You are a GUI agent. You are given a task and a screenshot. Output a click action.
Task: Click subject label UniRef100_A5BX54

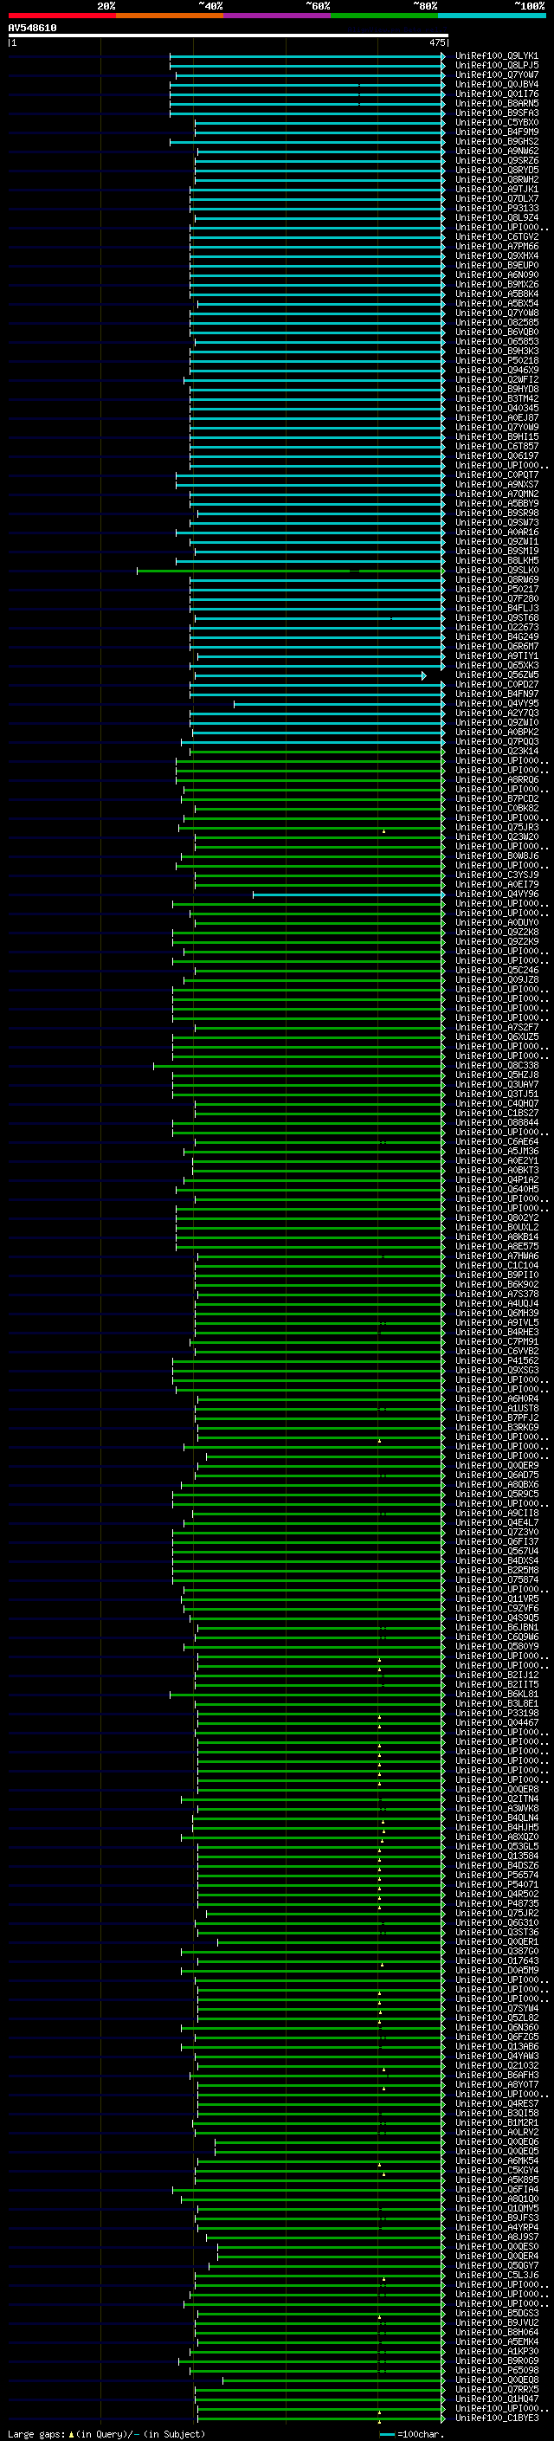(497, 304)
